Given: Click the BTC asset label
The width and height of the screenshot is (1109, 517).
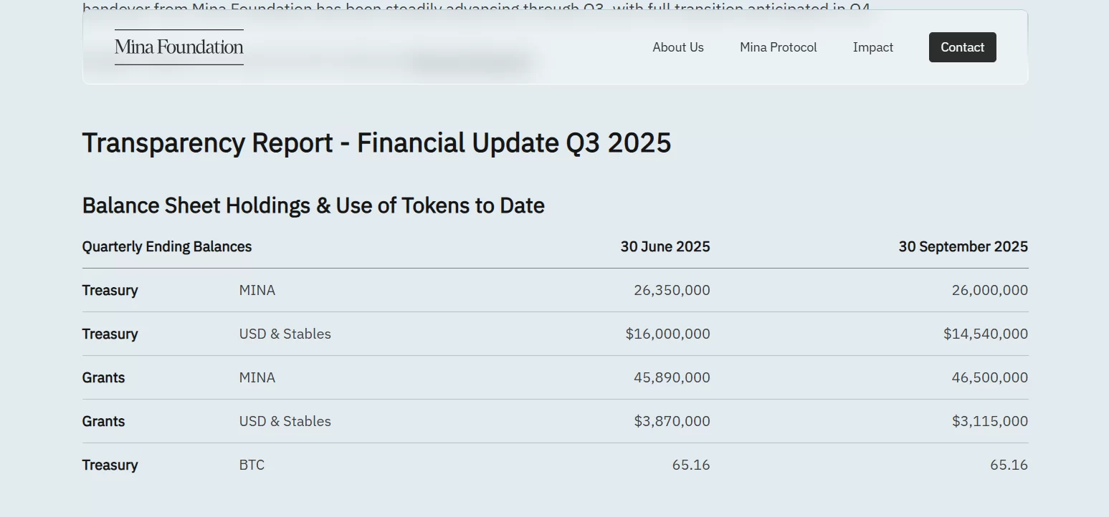Looking at the screenshot, I should pyautogui.click(x=252, y=465).
